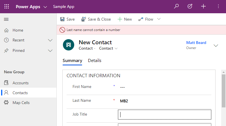Open the vertical ellipsis more menu
Viewport: 226px width, 126px height.
218,6
